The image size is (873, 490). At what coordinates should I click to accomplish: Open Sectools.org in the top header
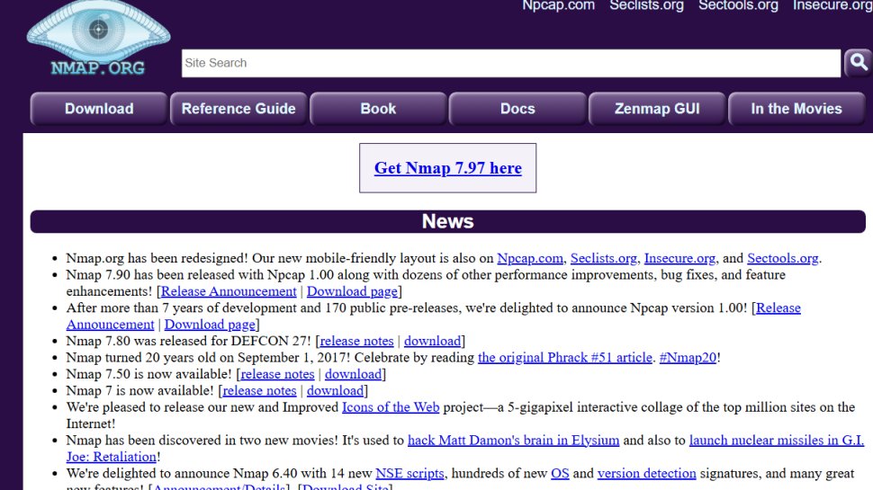(738, 5)
